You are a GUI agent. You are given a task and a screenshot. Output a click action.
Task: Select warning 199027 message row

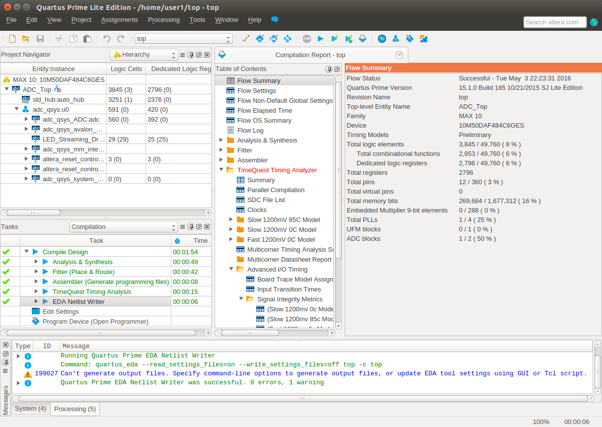303,373
